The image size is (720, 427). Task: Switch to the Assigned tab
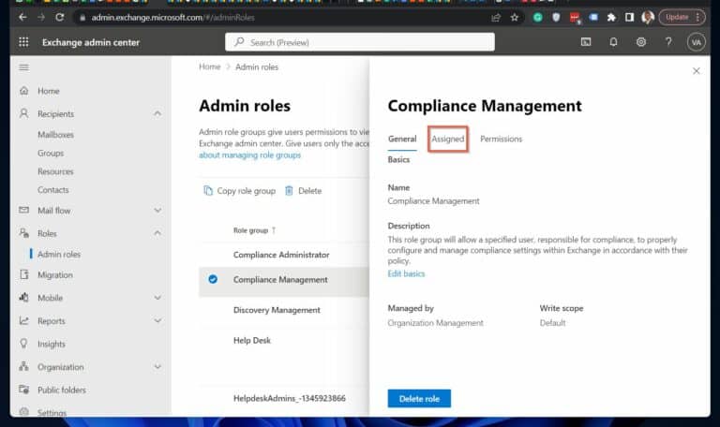[x=448, y=139]
